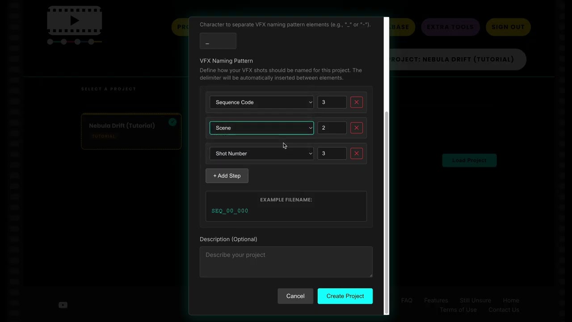This screenshot has height=322, width=572.
Task: Open the Features footer link
Action: point(436,301)
